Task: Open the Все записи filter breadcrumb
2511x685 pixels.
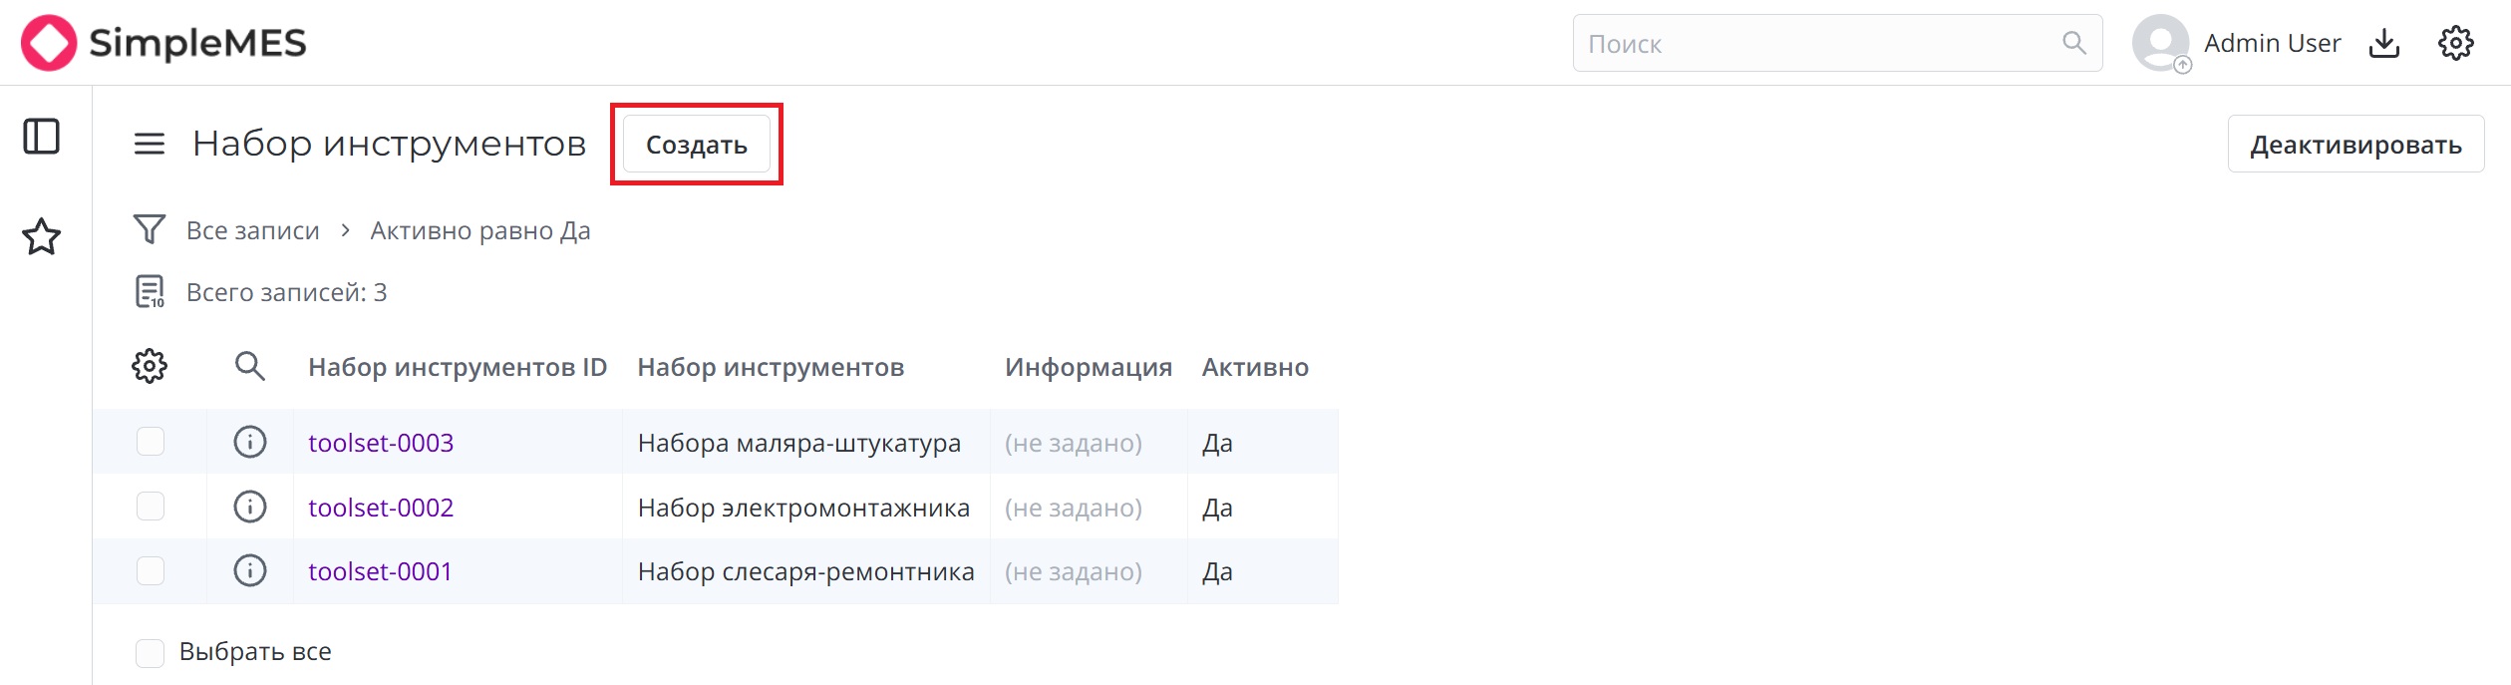Action: tap(253, 228)
